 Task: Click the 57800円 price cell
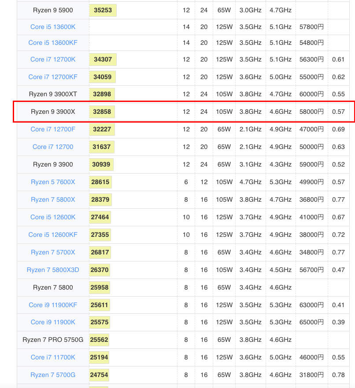click(311, 27)
